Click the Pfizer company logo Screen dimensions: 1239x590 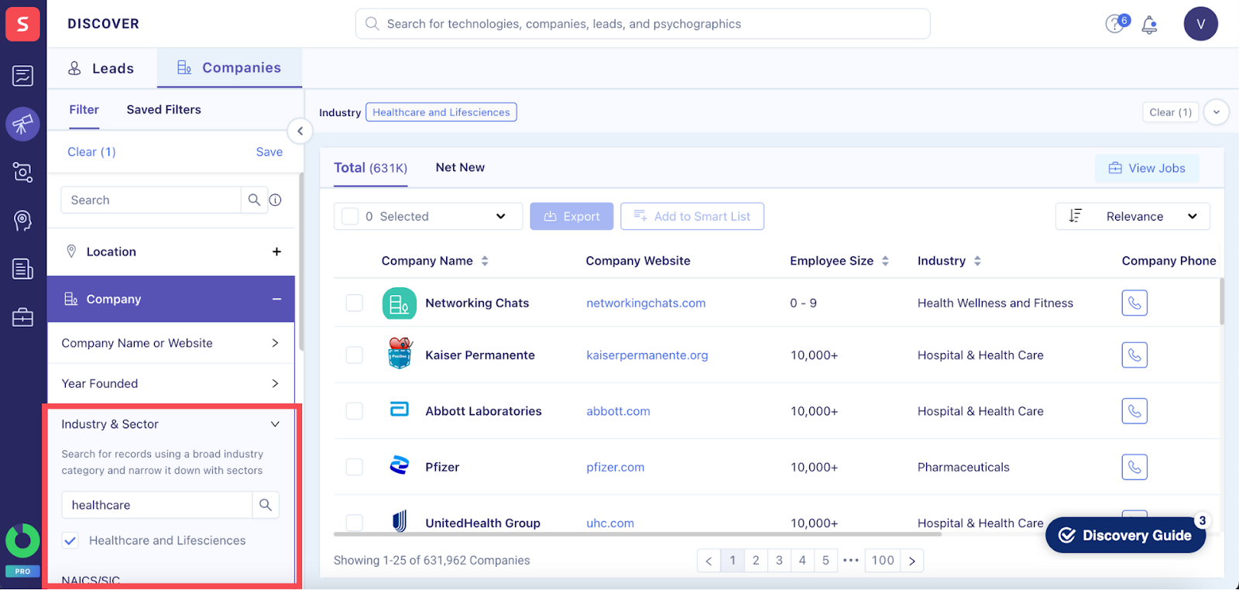coord(400,466)
